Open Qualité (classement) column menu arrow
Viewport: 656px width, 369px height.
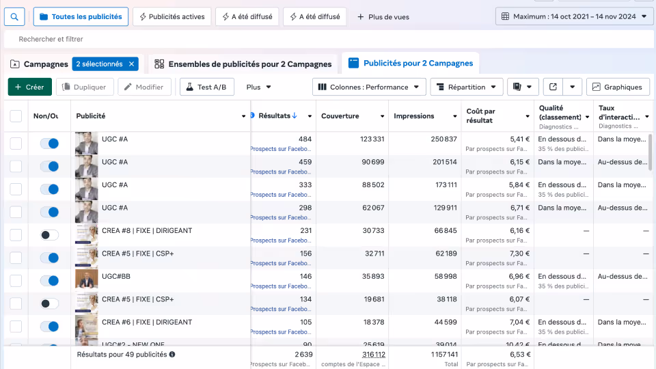tap(588, 117)
